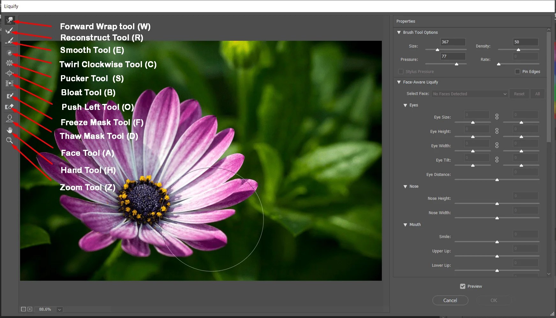Click the brush Size value field
The width and height of the screenshot is (556, 318).
[x=452, y=42]
